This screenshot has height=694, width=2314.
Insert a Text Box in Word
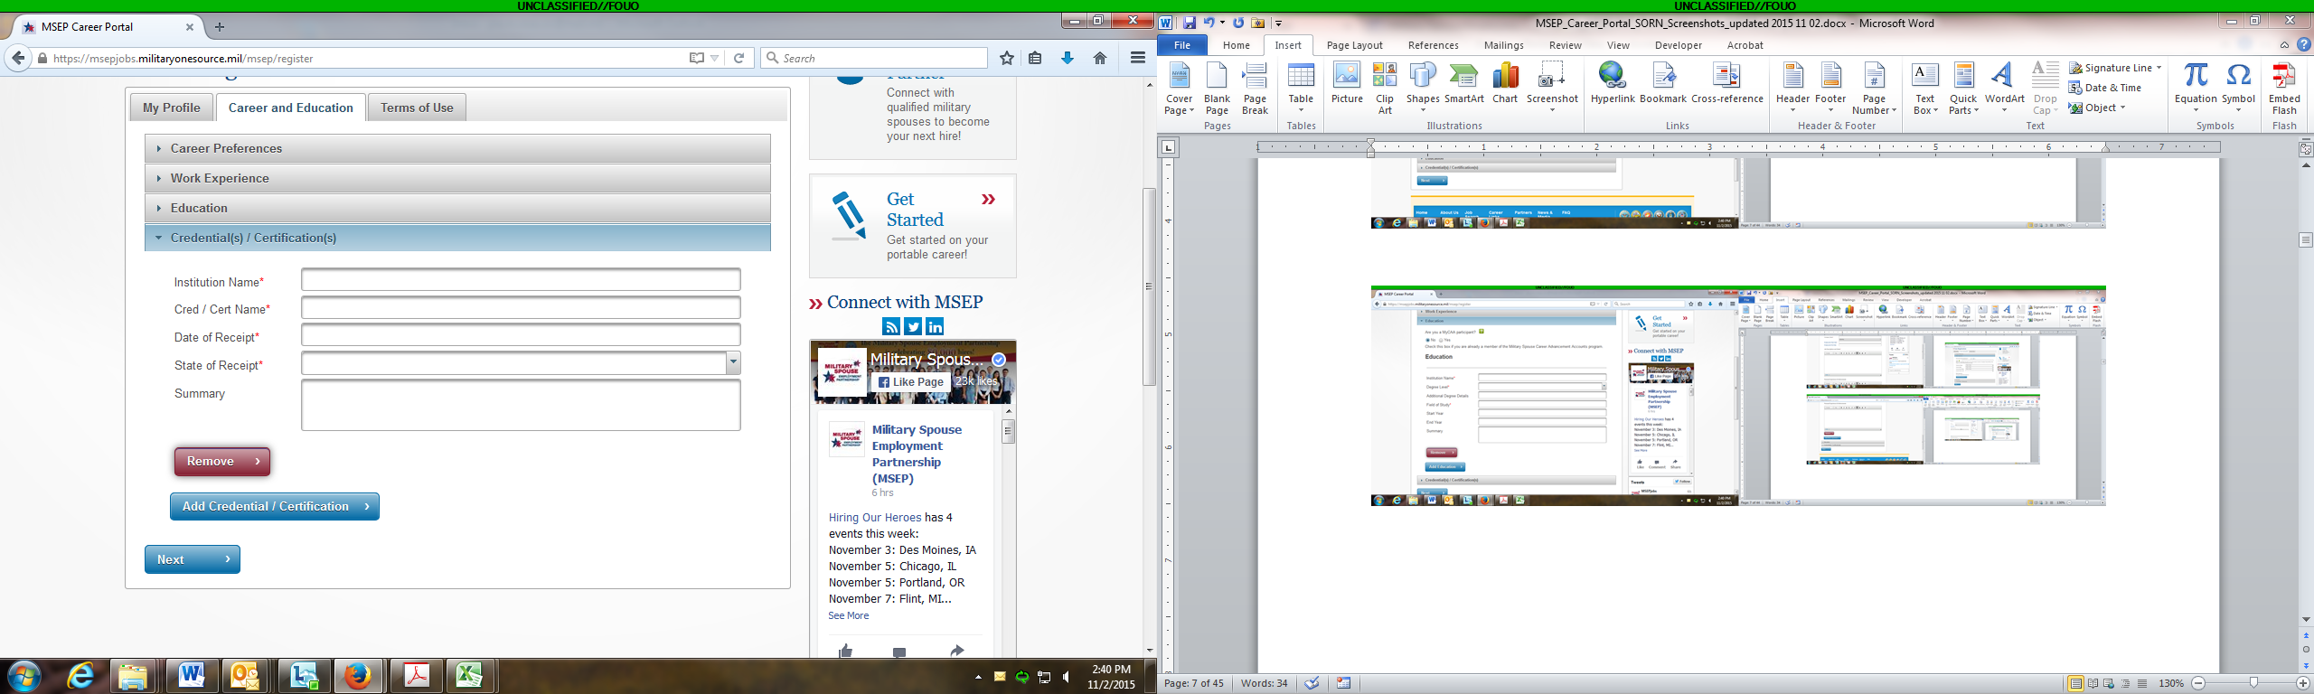(x=1925, y=89)
